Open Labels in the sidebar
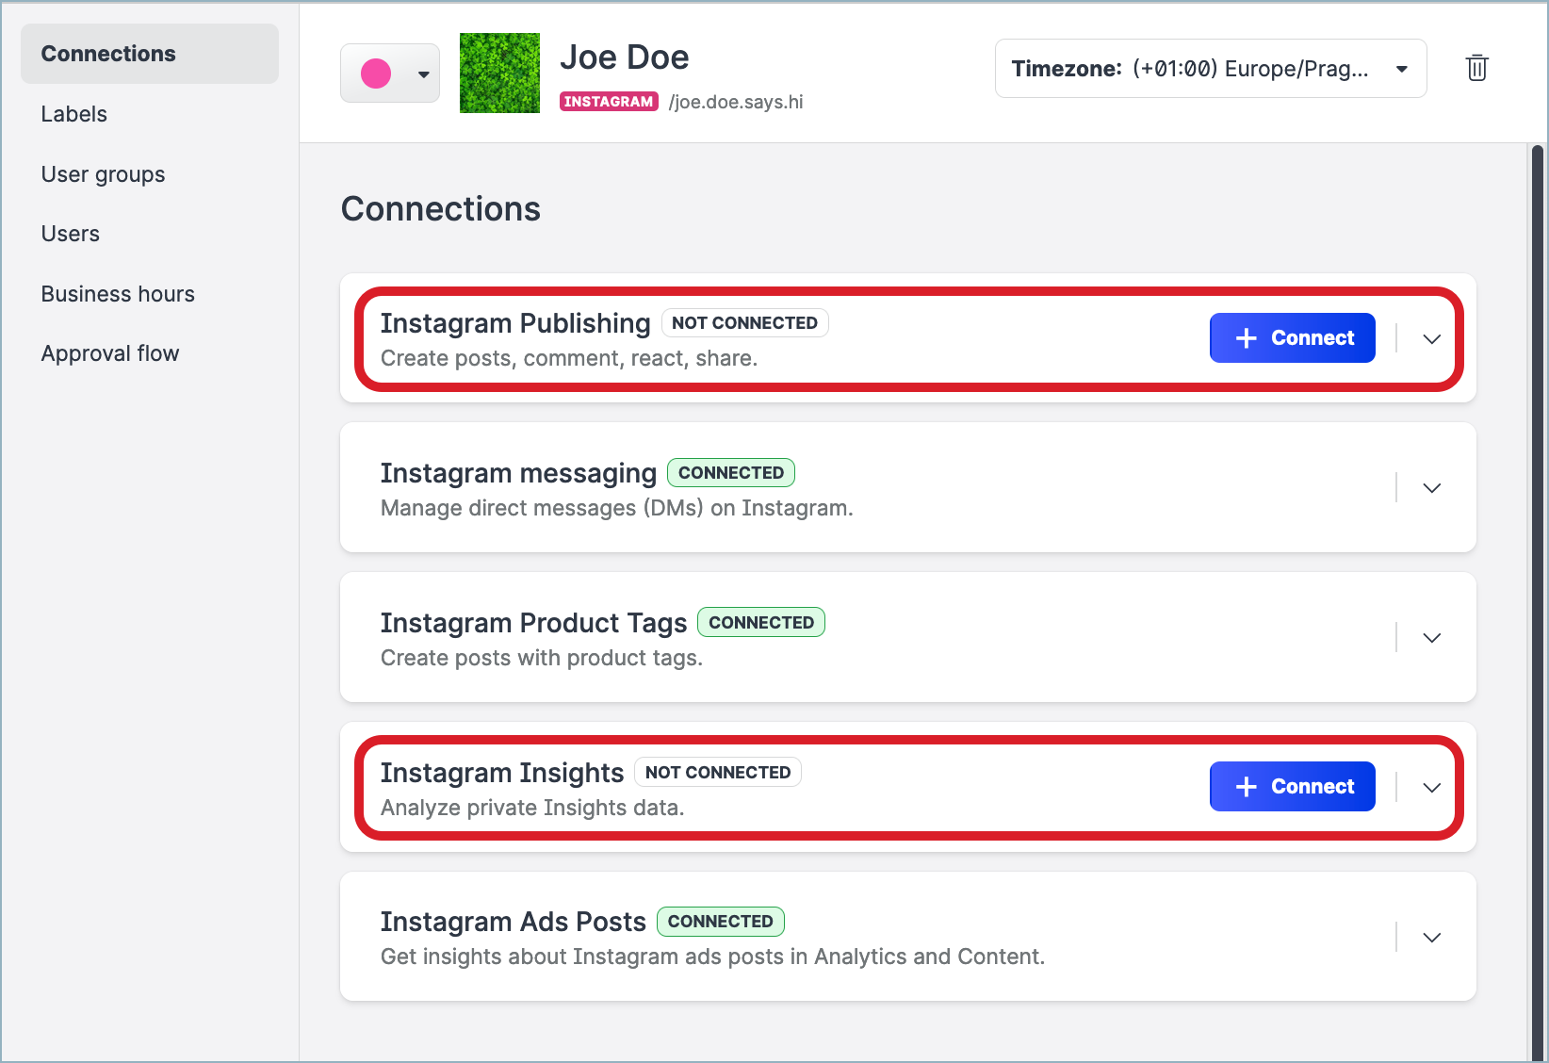This screenshot has width=1549, height=1063. click(74, 114)
